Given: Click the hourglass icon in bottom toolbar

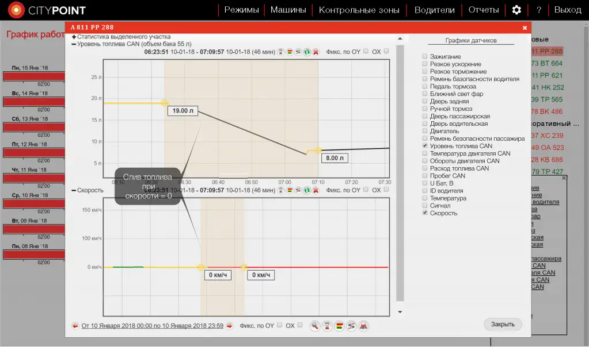Looking at the screenshot, I should [x=327, y=326].
